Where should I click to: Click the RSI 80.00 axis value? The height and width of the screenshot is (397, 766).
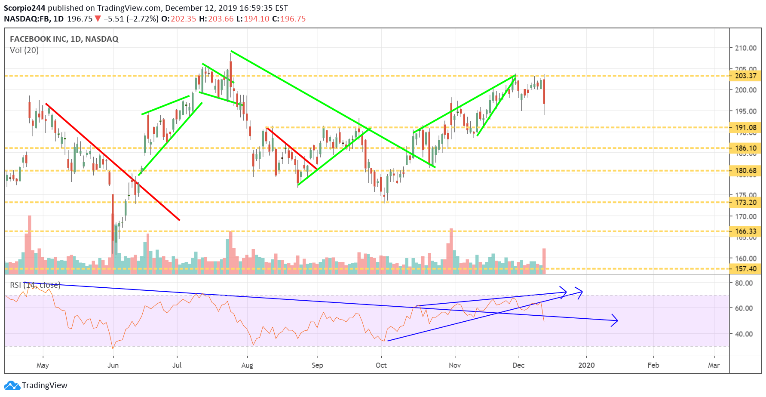point(744,283)
